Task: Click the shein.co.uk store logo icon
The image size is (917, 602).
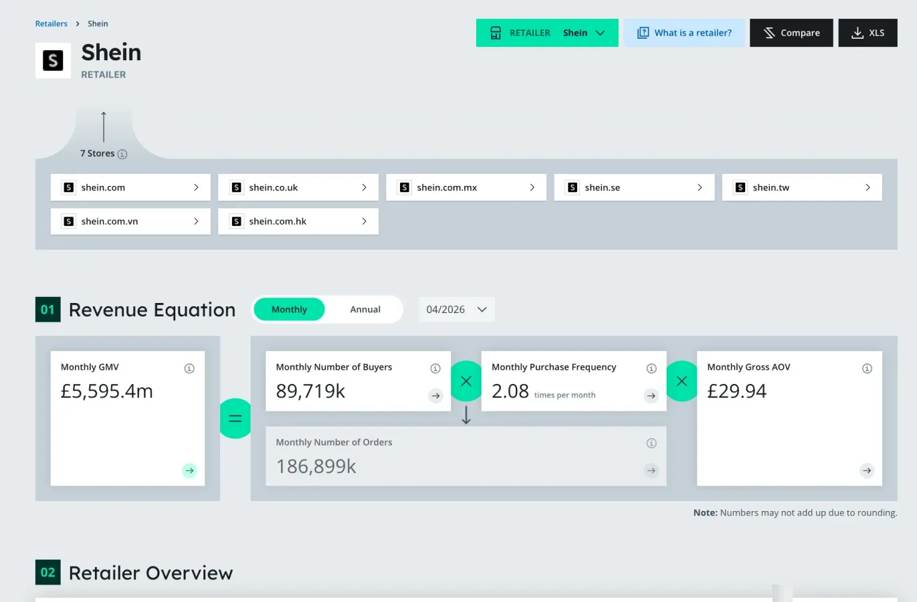Action: coord(236,187)
